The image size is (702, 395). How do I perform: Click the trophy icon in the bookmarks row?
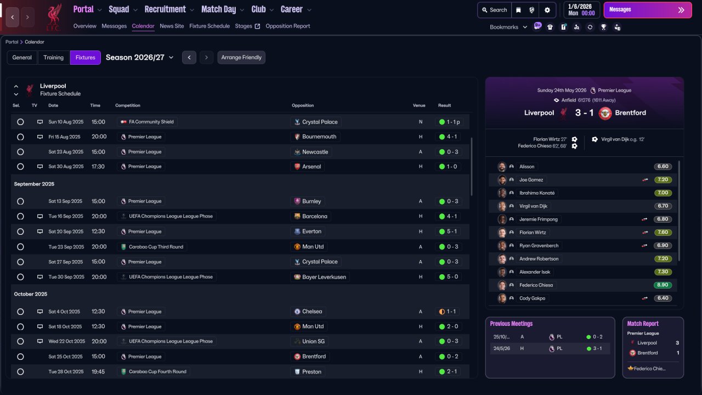(603, 27)
